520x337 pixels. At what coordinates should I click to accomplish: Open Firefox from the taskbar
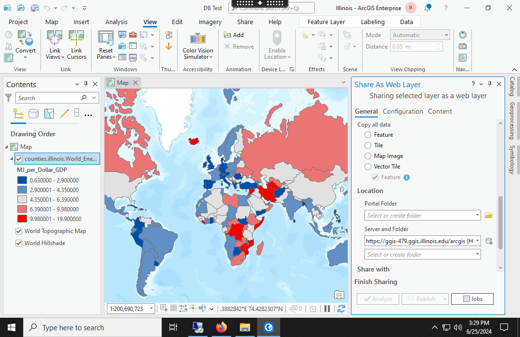coord(221,327)
